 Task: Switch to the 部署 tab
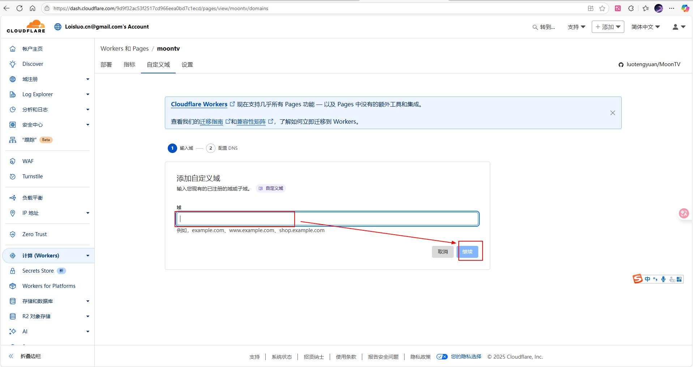106,65
